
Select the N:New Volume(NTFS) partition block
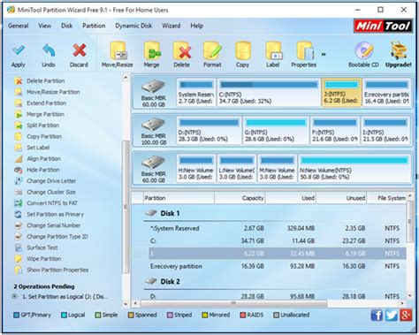(x=354, y=169)
